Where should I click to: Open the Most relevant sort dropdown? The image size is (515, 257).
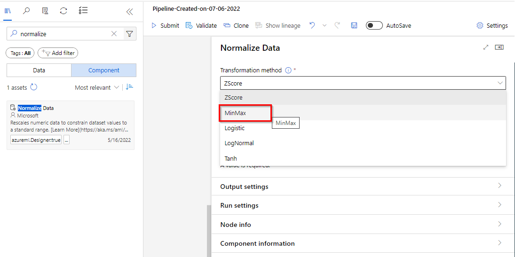[x=97, y=87]
